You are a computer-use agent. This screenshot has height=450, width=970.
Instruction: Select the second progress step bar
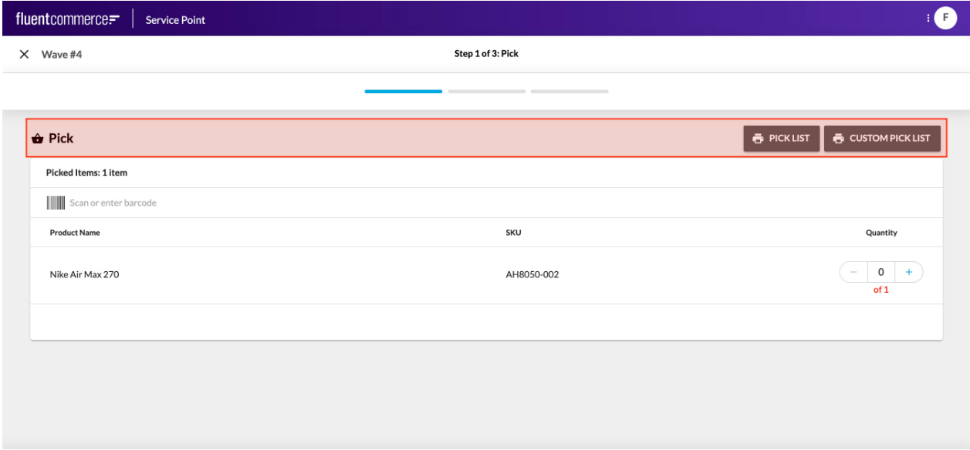pyautogui.click(x=486, y=92)
